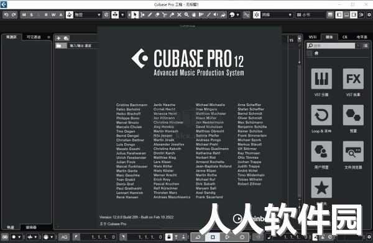Toggle Mute (M) state button

24,15
